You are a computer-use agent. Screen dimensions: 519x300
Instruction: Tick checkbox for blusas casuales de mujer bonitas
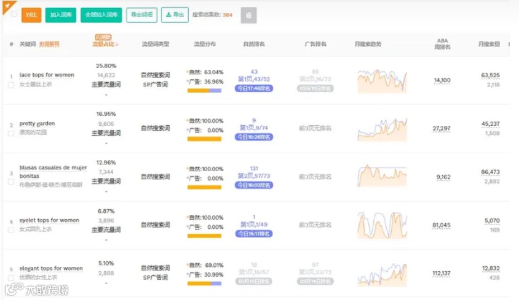pyautogui.click(x=11, y=182)
